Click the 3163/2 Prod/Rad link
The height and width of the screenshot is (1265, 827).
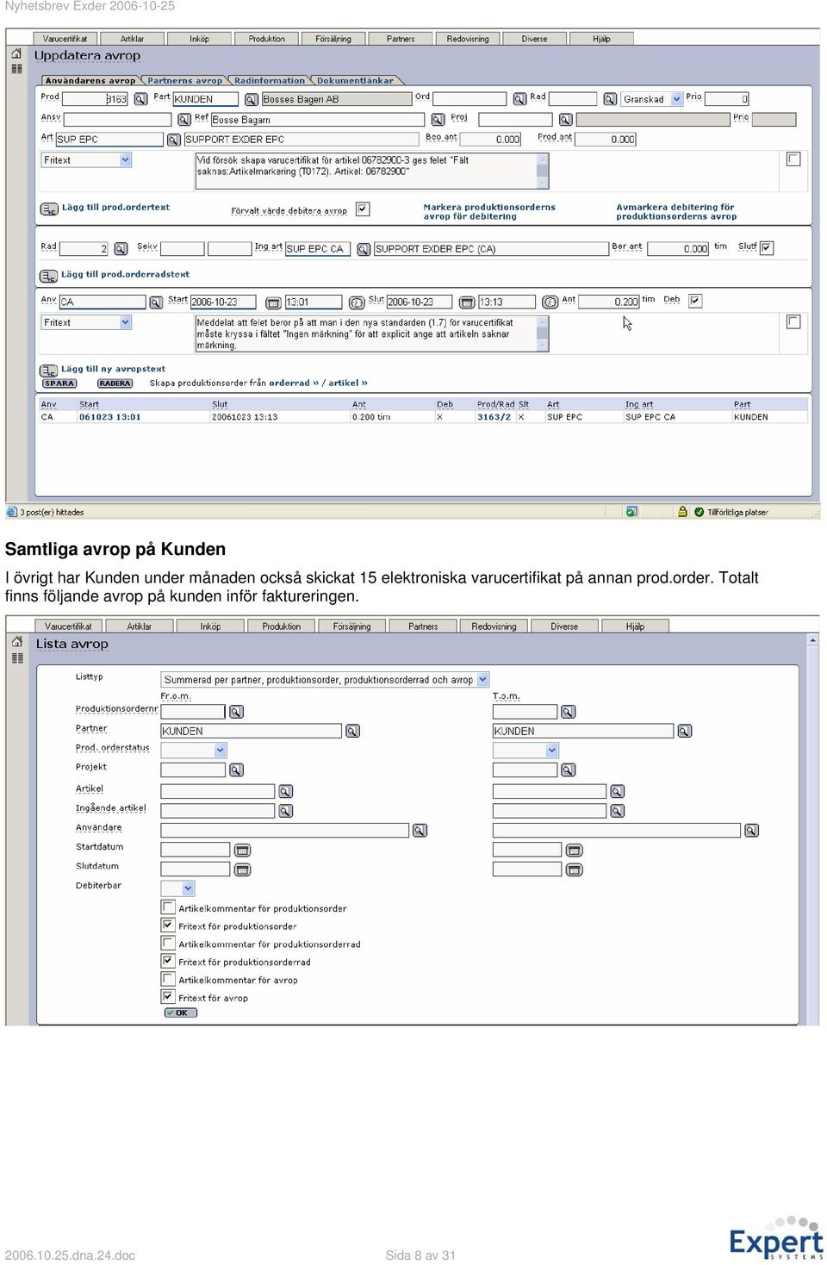click(494, 417)
